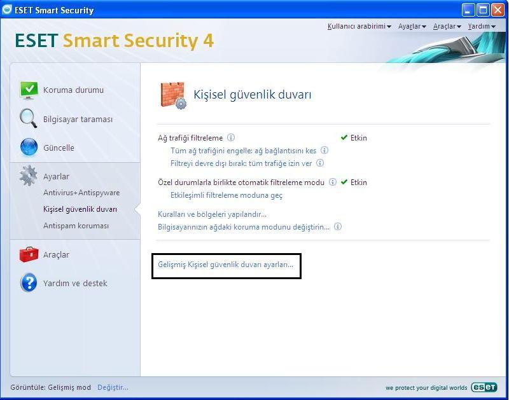
Task: Select Bilgisayar taraması in sidebar
Action: pos(78,119)
